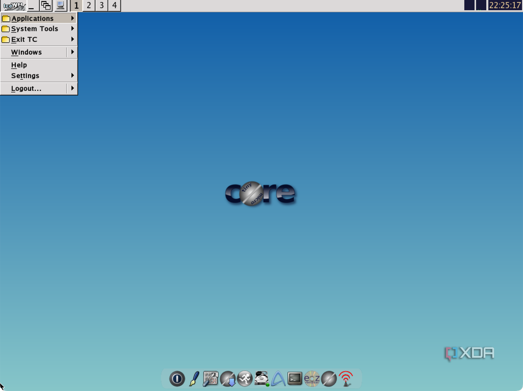Open the window list taskbar button
This screenshot has height=391, width=523.
tap(46, 6)
